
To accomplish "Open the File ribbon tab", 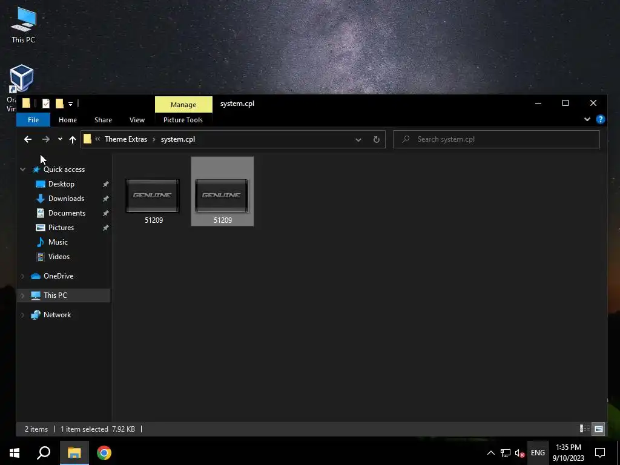I will (33, 120).
